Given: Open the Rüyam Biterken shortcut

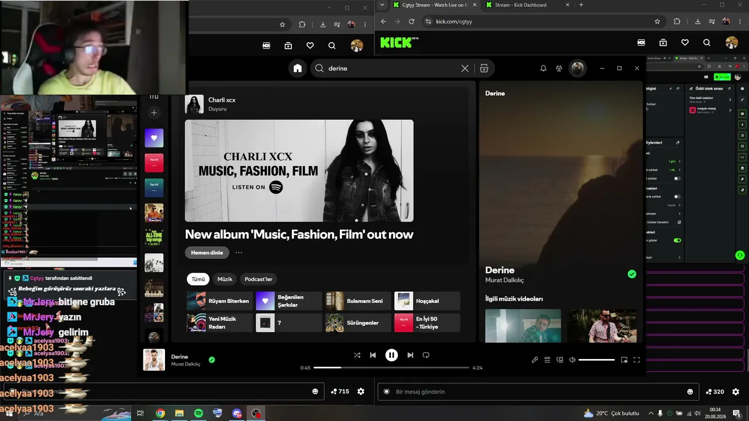Looking at the screenshot, I should click(220, 301).
